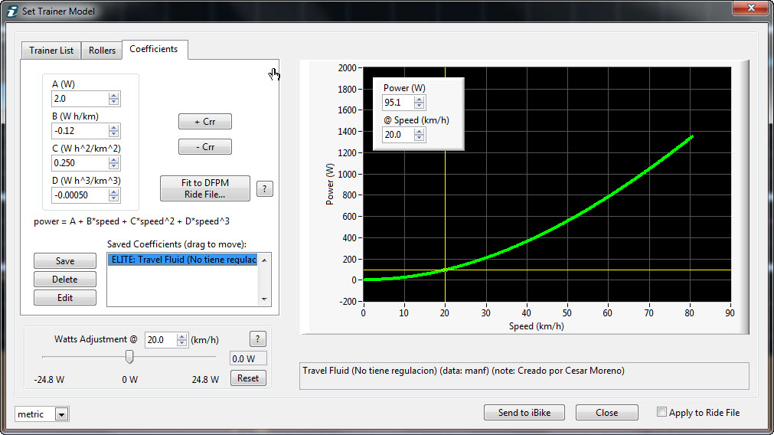Screen dimensions: 774x435
Task: Click the Watts Adjustment help question button
Action: [257, 339]
